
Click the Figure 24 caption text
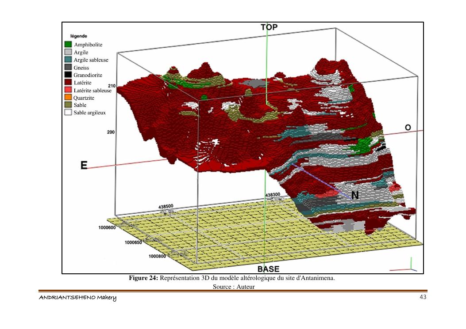pyautogui.click(x=231, y=278)
